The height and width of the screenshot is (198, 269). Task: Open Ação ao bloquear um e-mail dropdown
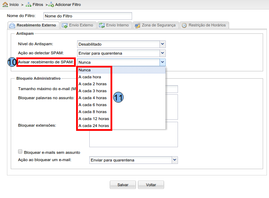[x=174, y=160]
